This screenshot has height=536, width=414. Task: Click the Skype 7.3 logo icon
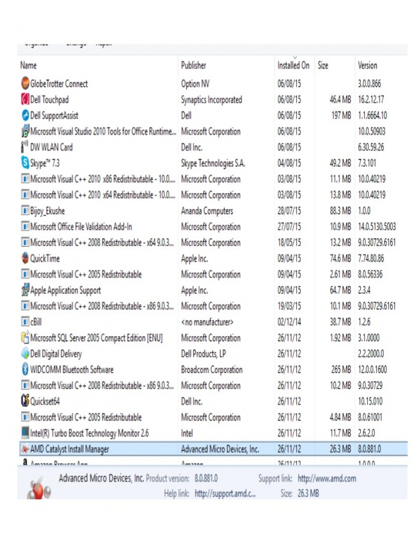coord(25,162)
